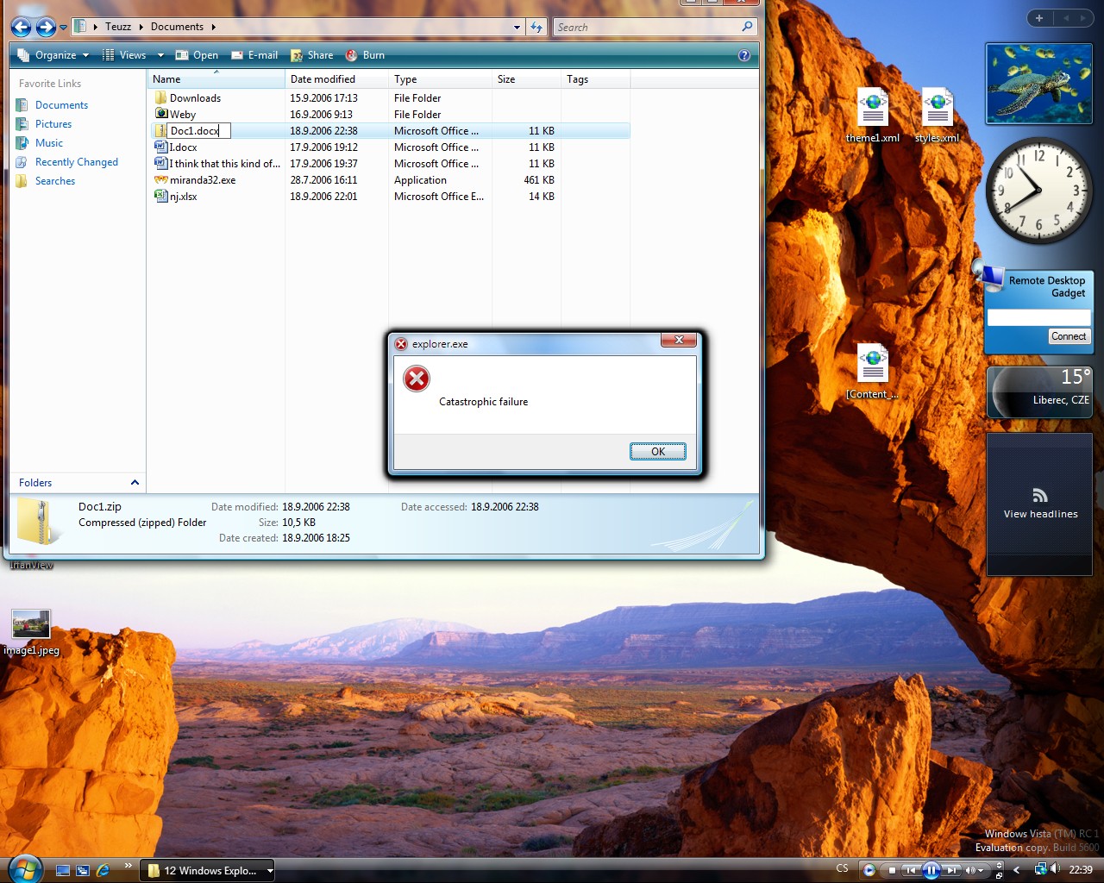Image resolution: width=1104 pixels, height=883 pixels.
Task: Click Burn in the Explorer toolbar
Action: point(365,55)
